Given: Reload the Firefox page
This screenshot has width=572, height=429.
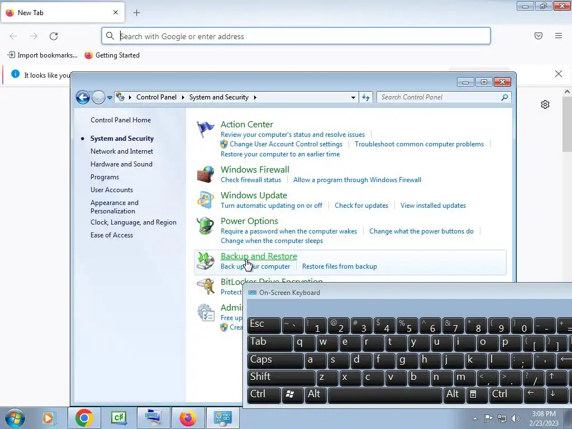Looking at the screenshot, I should (x=54, y=36).
